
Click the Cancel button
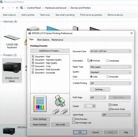coord(95,132)
